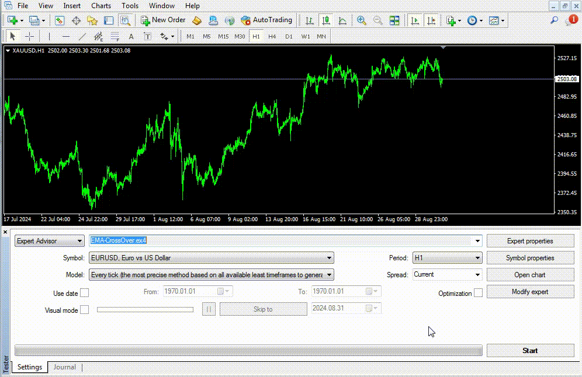
Task: Zoom in on the chart
Action: [x=362, y=20]
